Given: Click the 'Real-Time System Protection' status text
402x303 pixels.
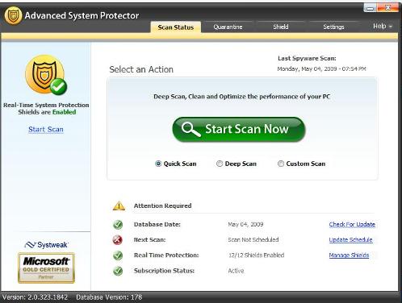Looking at the screenshot, I should (46, 105).
